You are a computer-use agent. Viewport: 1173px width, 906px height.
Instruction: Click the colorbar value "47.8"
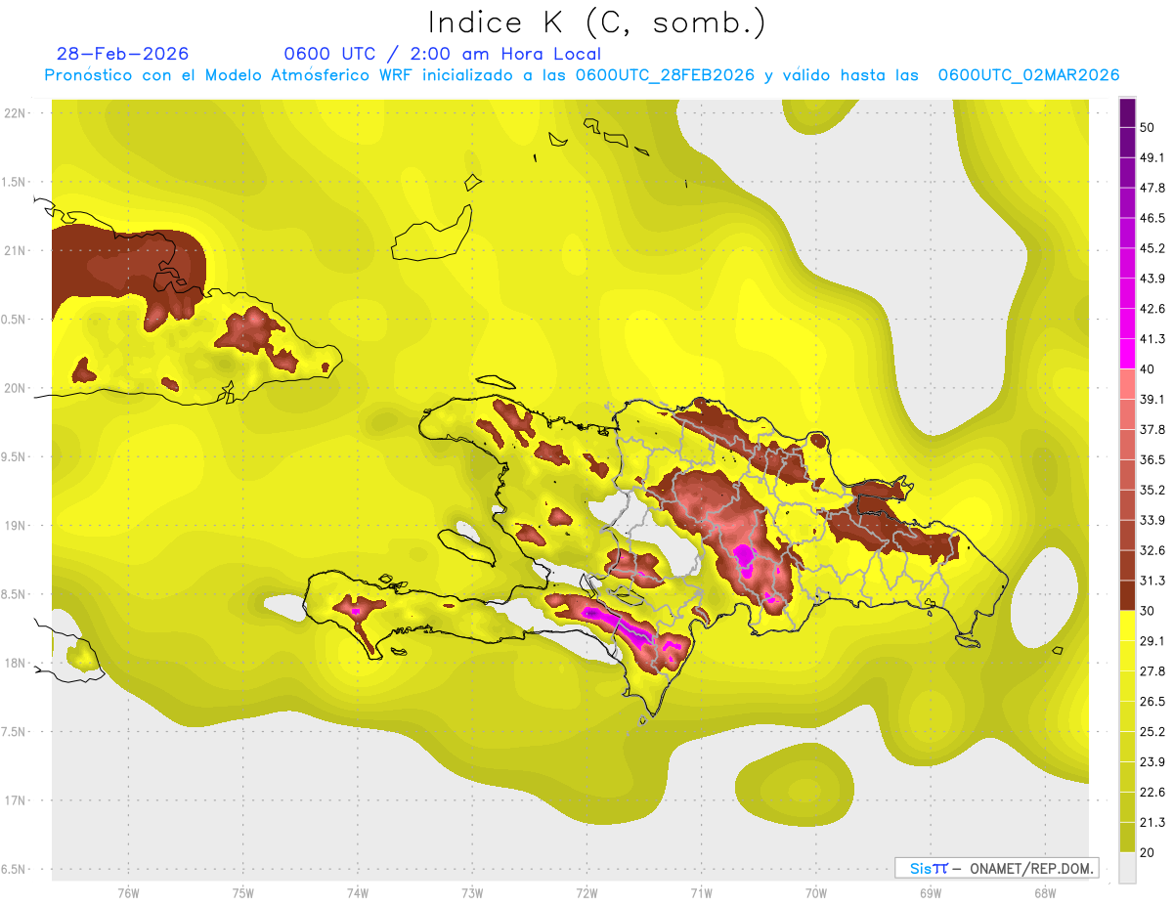coord(1152,188)
